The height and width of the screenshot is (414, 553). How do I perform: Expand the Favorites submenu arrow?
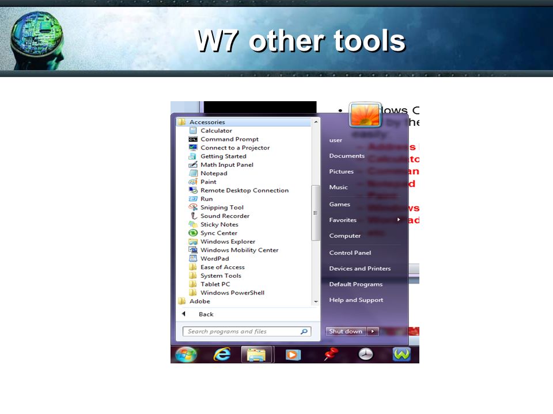click(399, 220)
